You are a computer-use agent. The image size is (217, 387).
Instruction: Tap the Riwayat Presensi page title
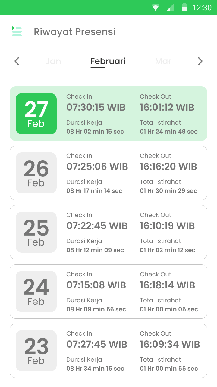(74, 32)
